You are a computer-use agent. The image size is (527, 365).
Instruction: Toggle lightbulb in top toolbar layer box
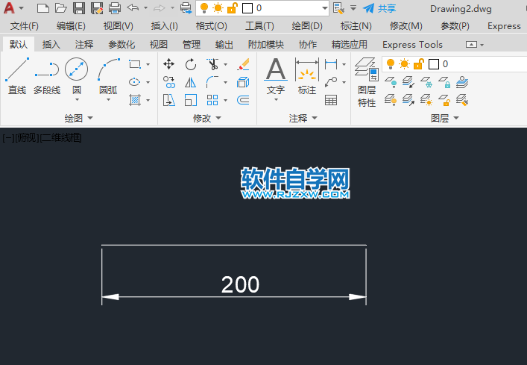204,8
